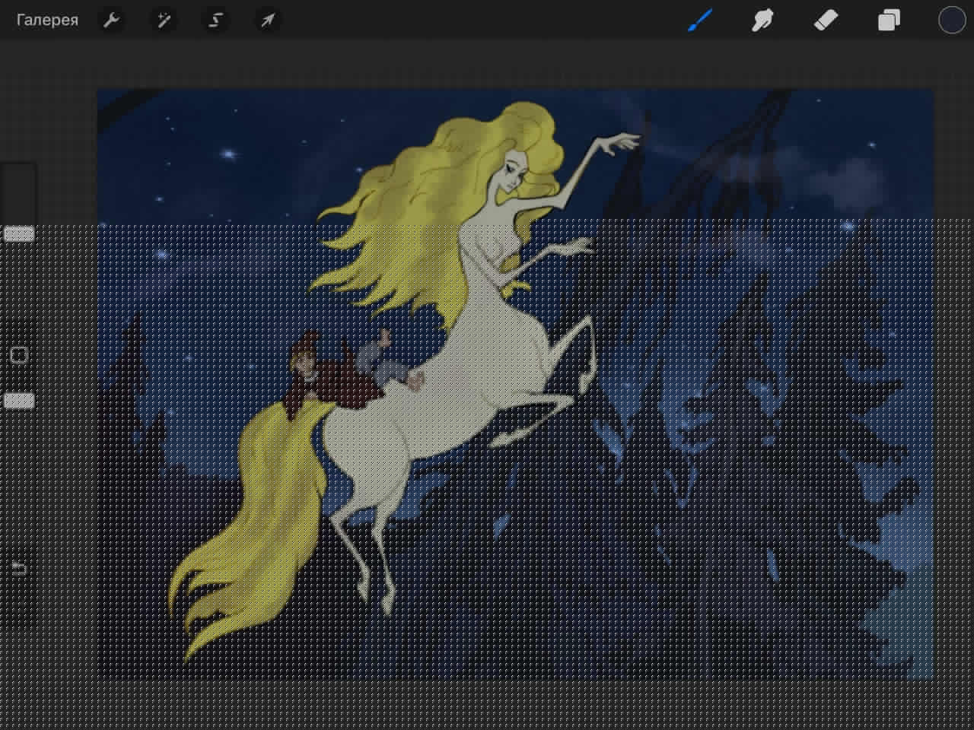Click the brush opacity slider handle
Viewport: 974px width, 730px height.
19,401
